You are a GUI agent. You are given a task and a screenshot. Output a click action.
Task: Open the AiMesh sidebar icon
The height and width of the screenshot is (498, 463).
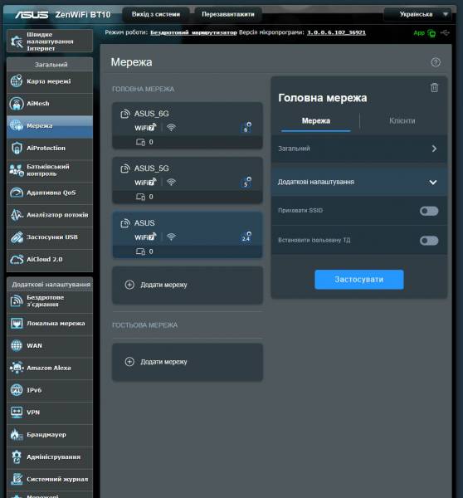[x=17, y=104]
